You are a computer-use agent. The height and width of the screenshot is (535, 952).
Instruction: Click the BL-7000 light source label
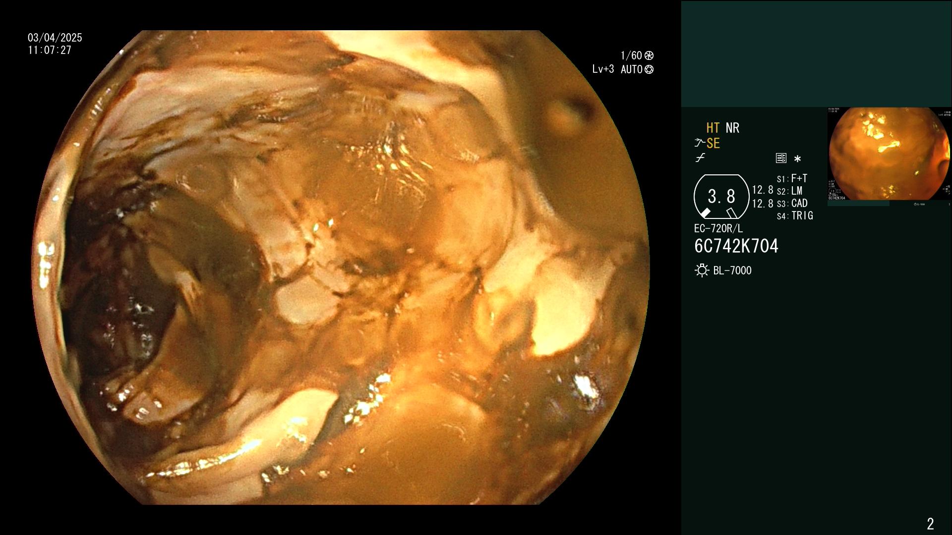[x=732, y=270]
